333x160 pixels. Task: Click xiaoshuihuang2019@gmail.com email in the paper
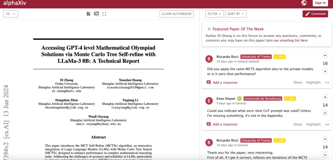pos(130,87)
